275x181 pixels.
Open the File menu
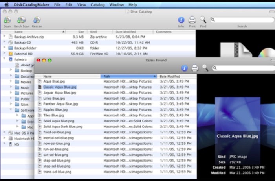coord(57,5)
